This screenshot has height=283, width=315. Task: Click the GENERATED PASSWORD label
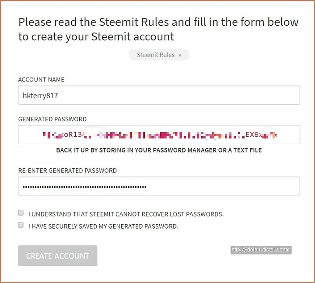[x=52, y=119]
